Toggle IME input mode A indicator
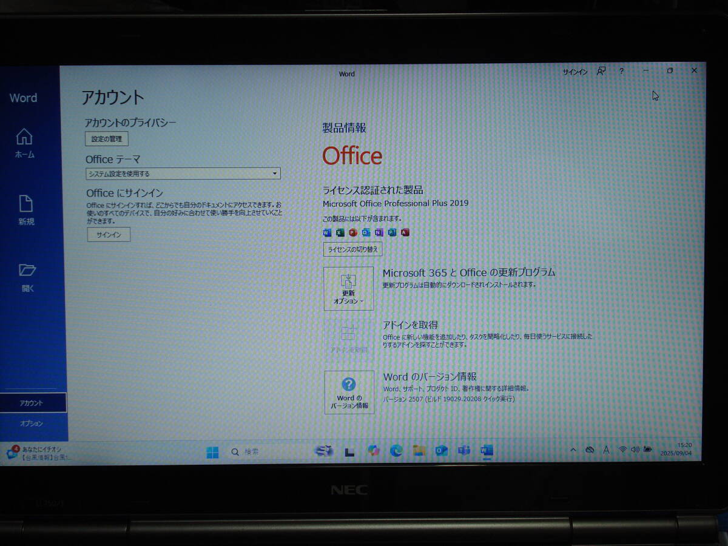 coord(605,450)
